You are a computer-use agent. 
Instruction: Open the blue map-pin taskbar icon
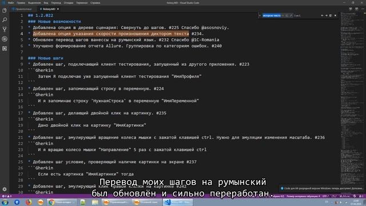point(17,202)
